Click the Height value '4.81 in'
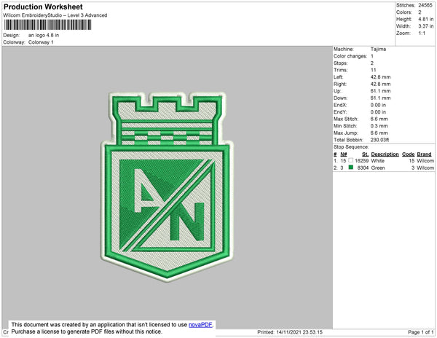The height and width of the screenshot is (338, 437). pos(426,19)
